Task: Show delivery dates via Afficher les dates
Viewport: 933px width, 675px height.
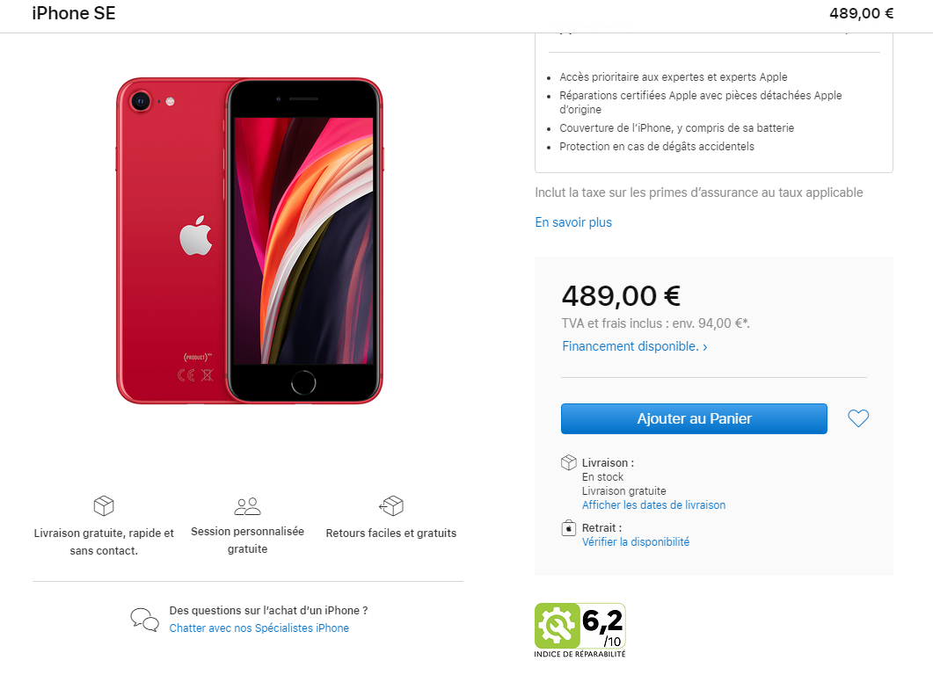Action: pos(653,504)
